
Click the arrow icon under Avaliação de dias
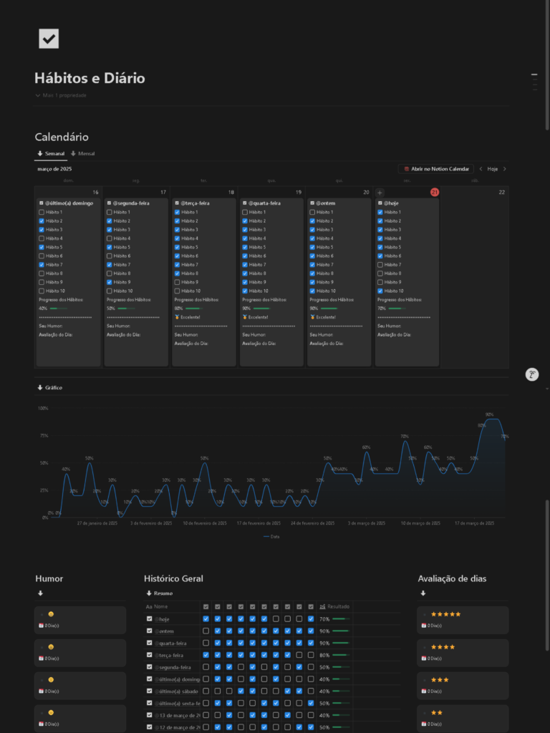(x=423, y=593)
